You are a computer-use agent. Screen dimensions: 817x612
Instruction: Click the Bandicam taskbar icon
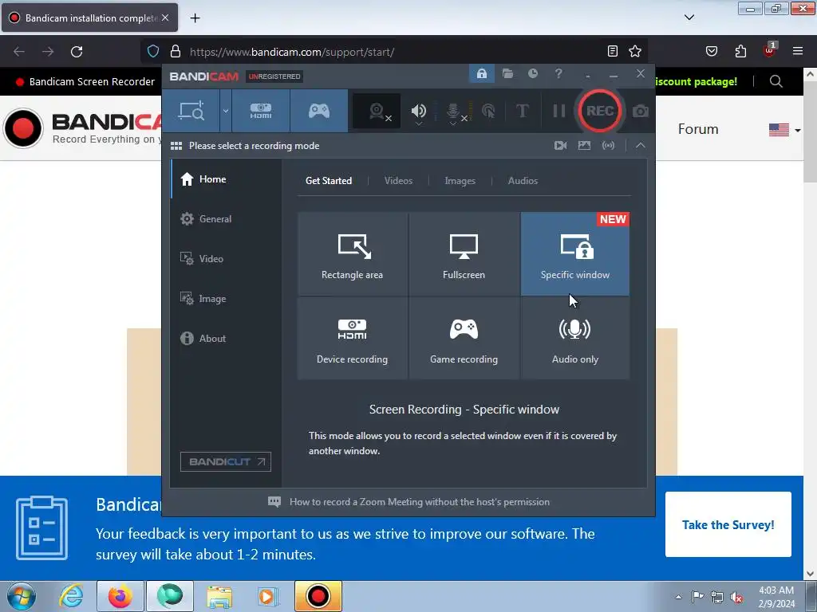318,596
